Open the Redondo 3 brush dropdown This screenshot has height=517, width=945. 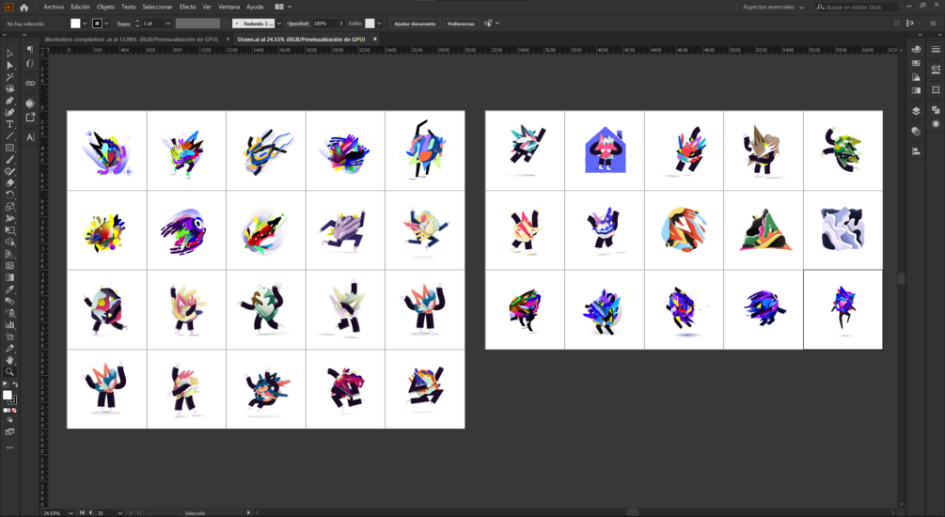(279, 23)
